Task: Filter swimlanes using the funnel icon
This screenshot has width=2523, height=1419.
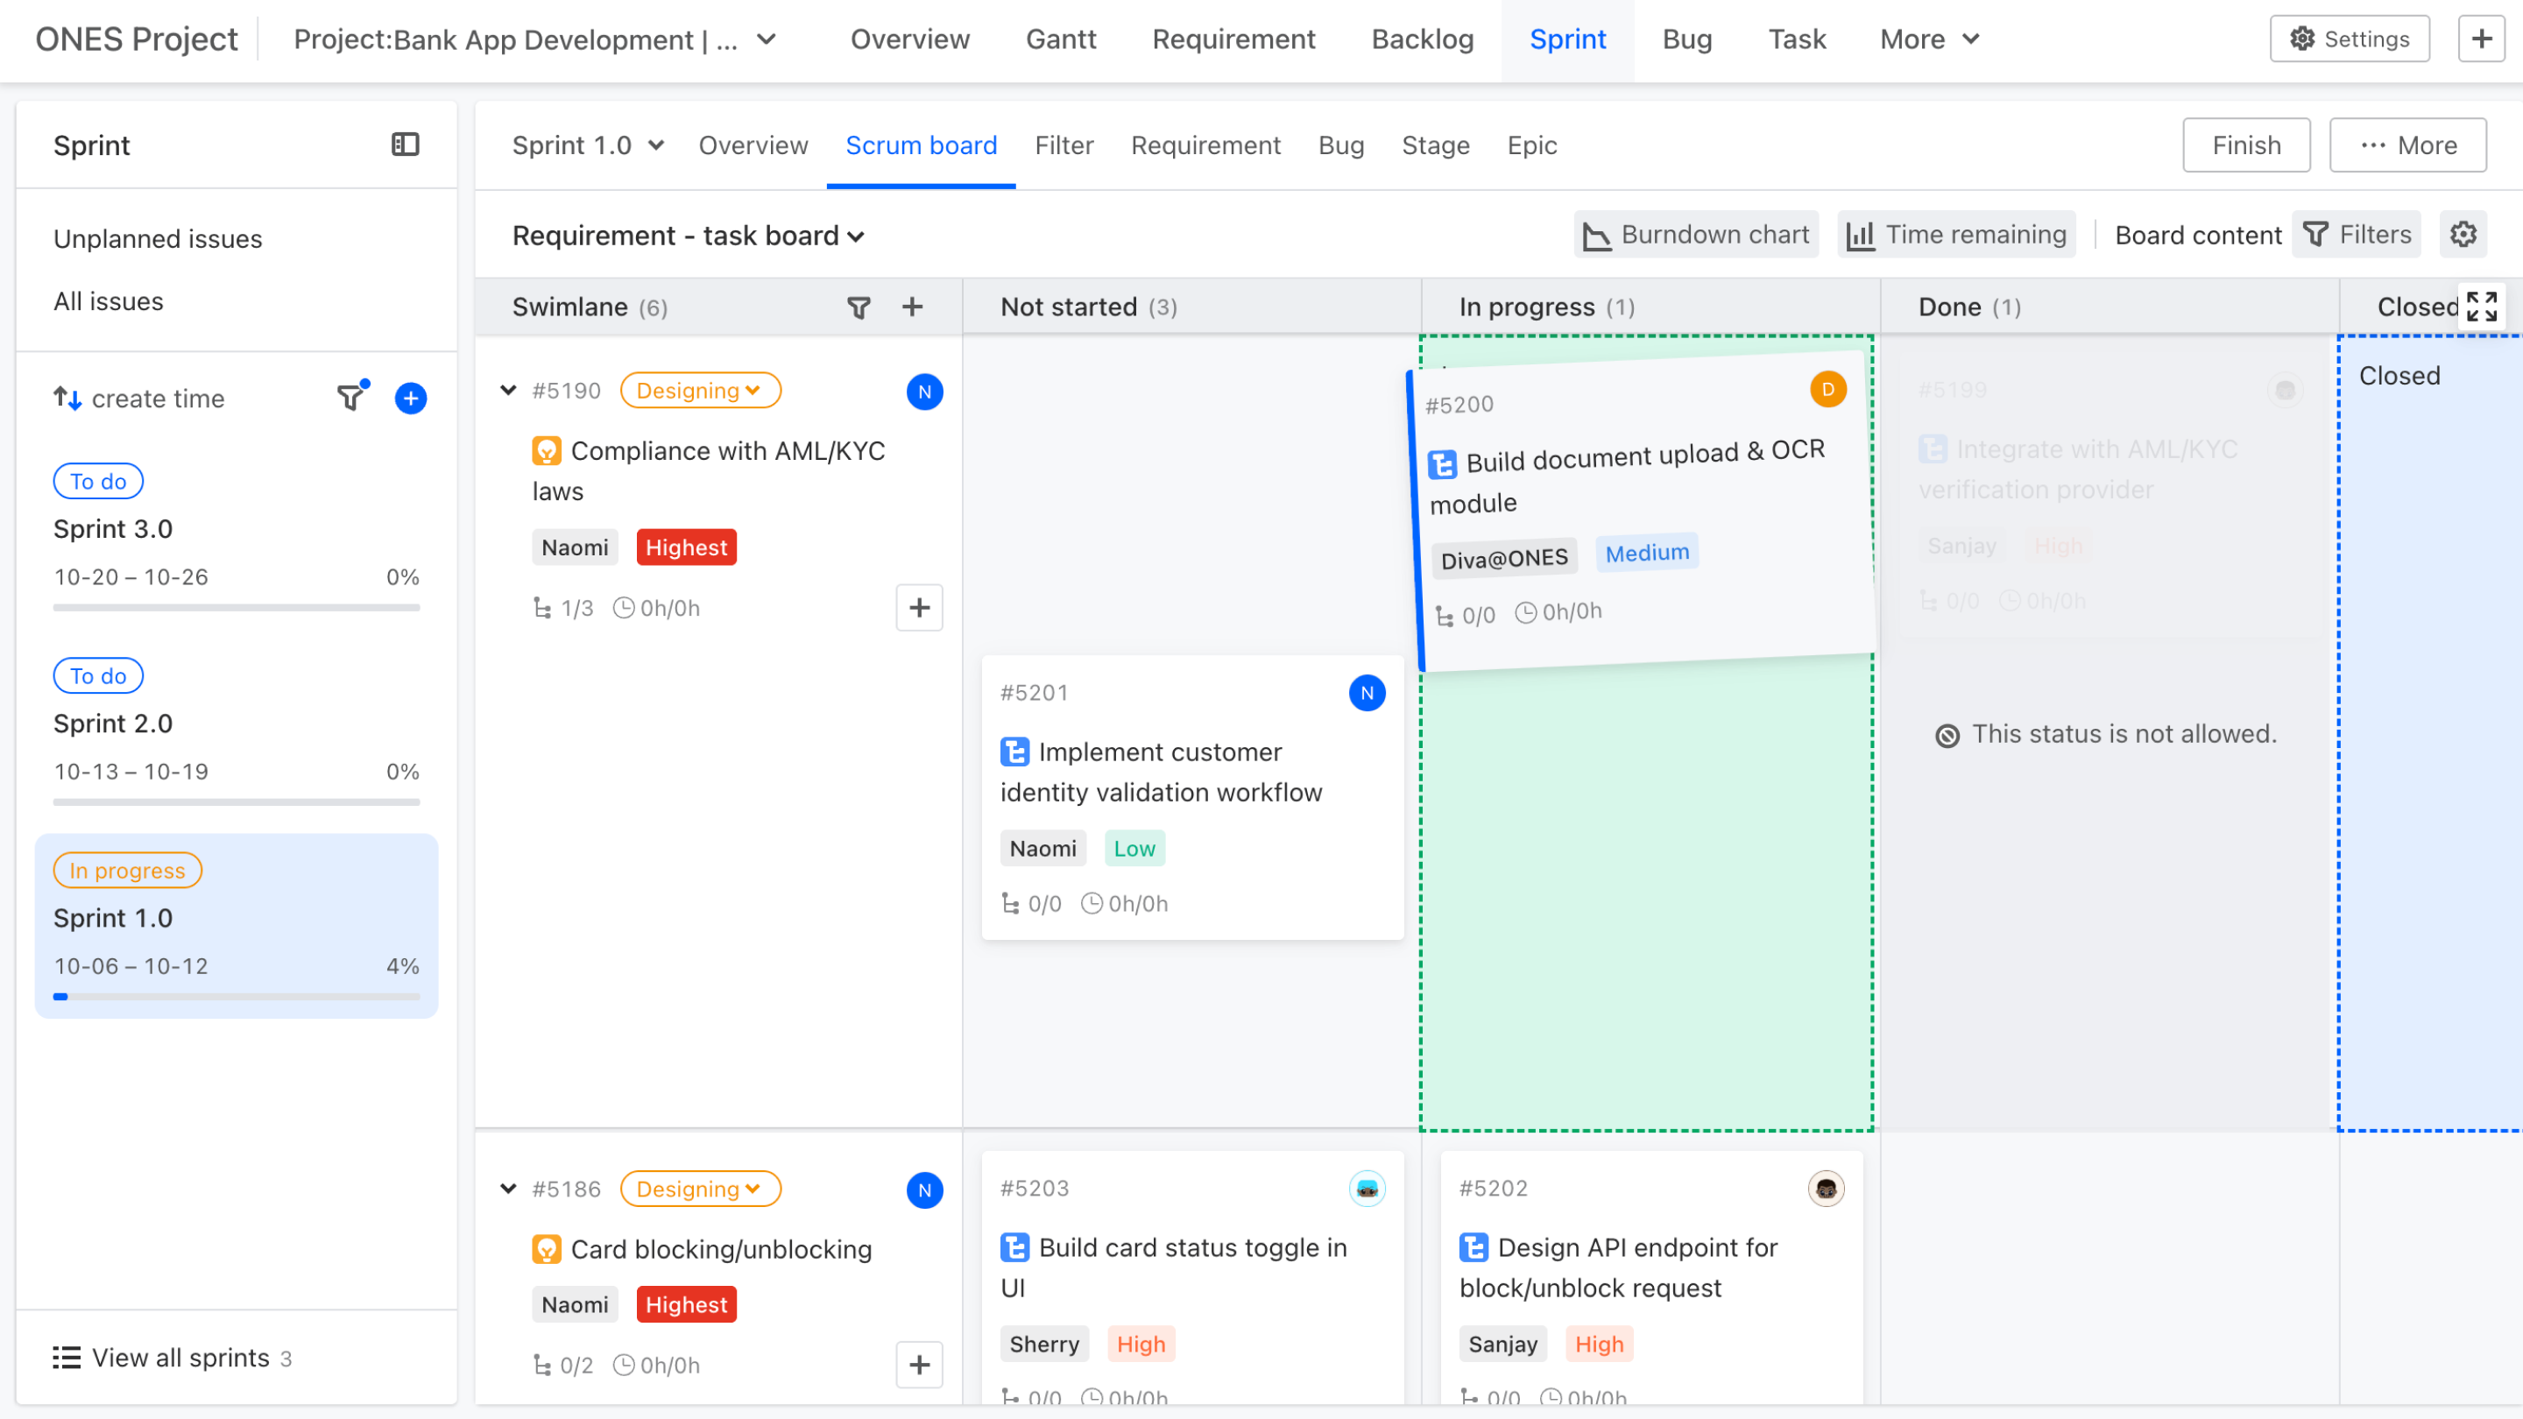Action: click(x=858, y=307)
